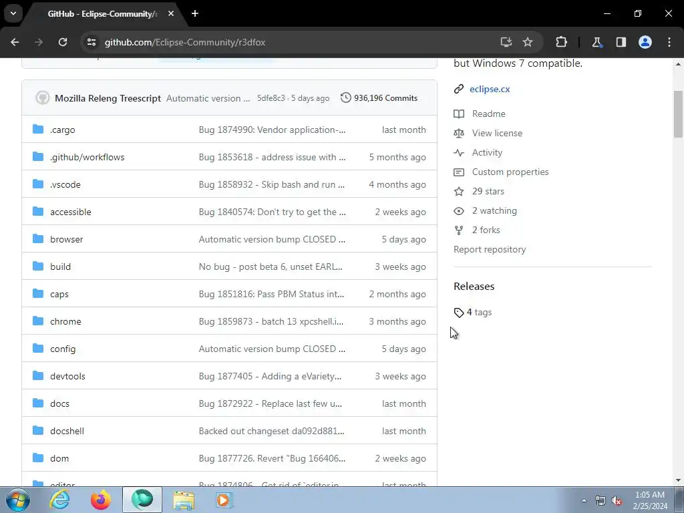Image resolution: width=684 pixels, height=513 pixels.
Task: Open the accessible folder
Action: coord(71,212)
